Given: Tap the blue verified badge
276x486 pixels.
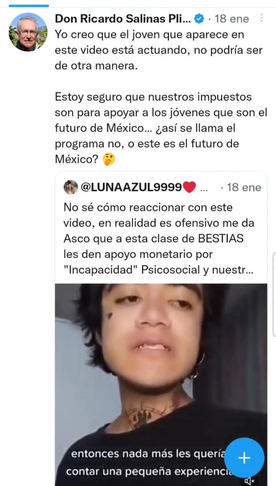Looking at the screenshot, I should click(x=199, y=19).
